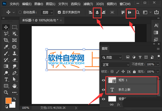Hide the 秋冬上新 text layer
Viewport: 162px width, 111px height.
point(103,90)
